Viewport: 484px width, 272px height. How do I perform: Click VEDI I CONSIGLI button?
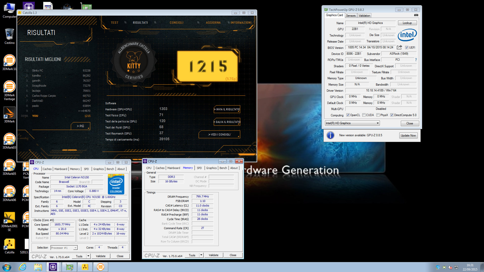[x=219, y=134]
